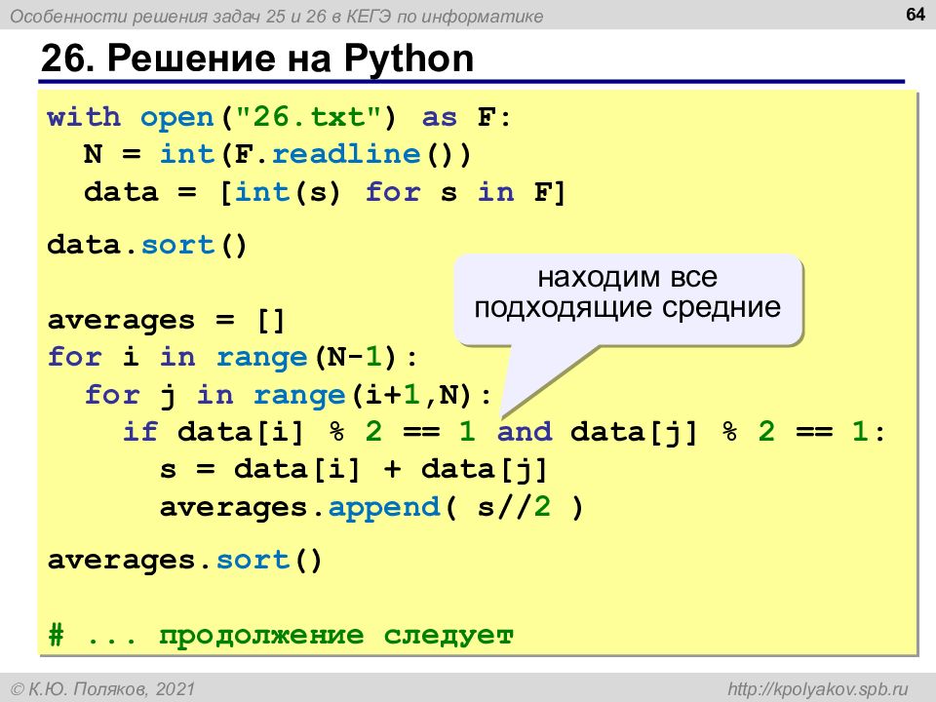Click the line 'averages.append( s//2 )'
Screen dimensions: 936x702
(x=371, y=507)
